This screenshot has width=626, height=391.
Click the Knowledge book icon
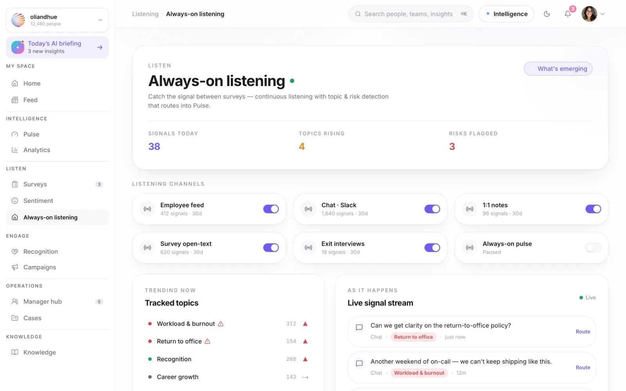click(15, 352)
